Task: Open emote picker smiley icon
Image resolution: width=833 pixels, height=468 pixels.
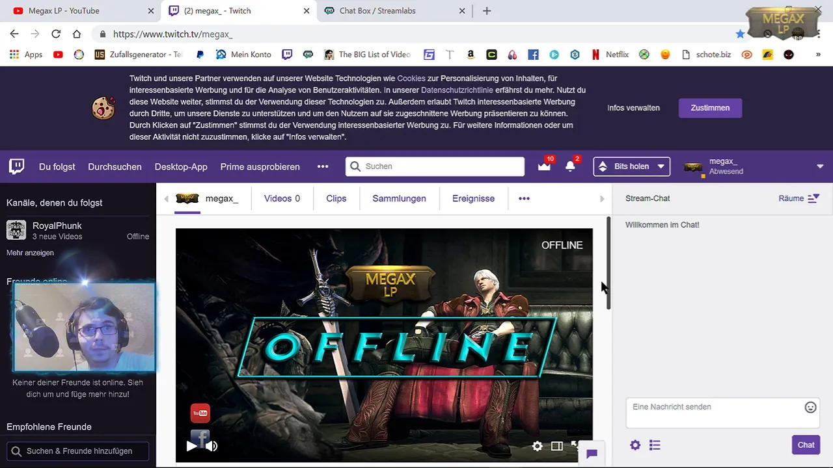Action: 810,407
